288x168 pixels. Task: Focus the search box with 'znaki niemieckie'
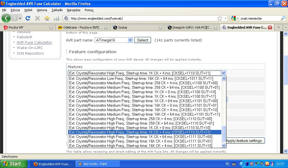(260, 18)
